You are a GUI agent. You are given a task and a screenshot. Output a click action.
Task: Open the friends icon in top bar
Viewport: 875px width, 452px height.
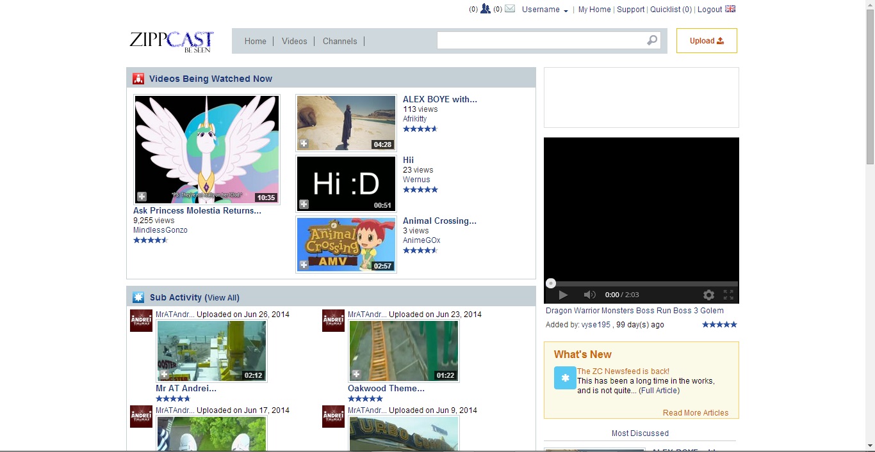click(x=485, y=9)
